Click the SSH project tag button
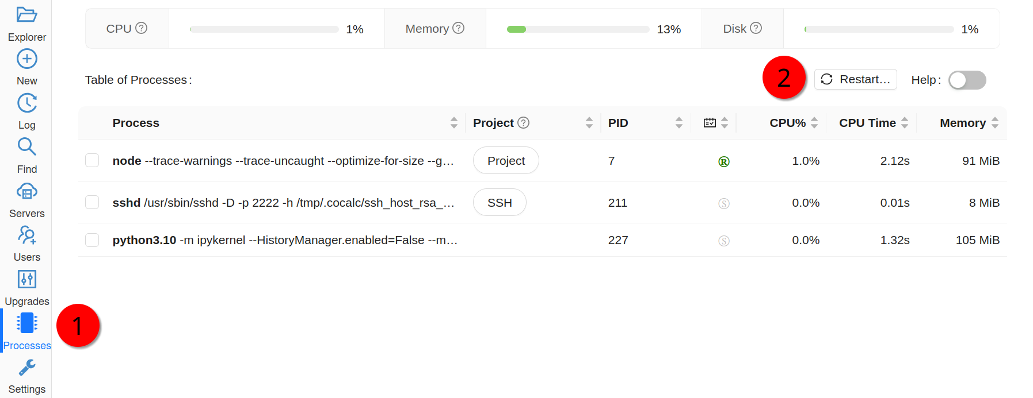Image resolution: width=1033 pixels, height=398 pixels. (500, 203)
